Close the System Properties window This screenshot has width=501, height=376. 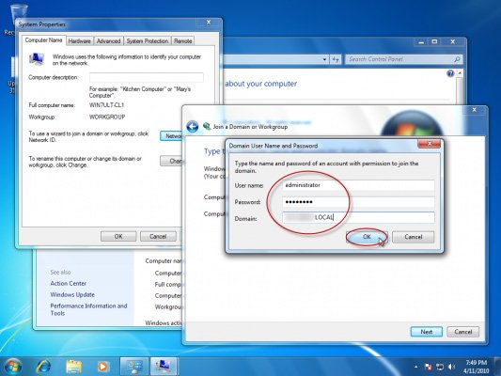point(209,22)
